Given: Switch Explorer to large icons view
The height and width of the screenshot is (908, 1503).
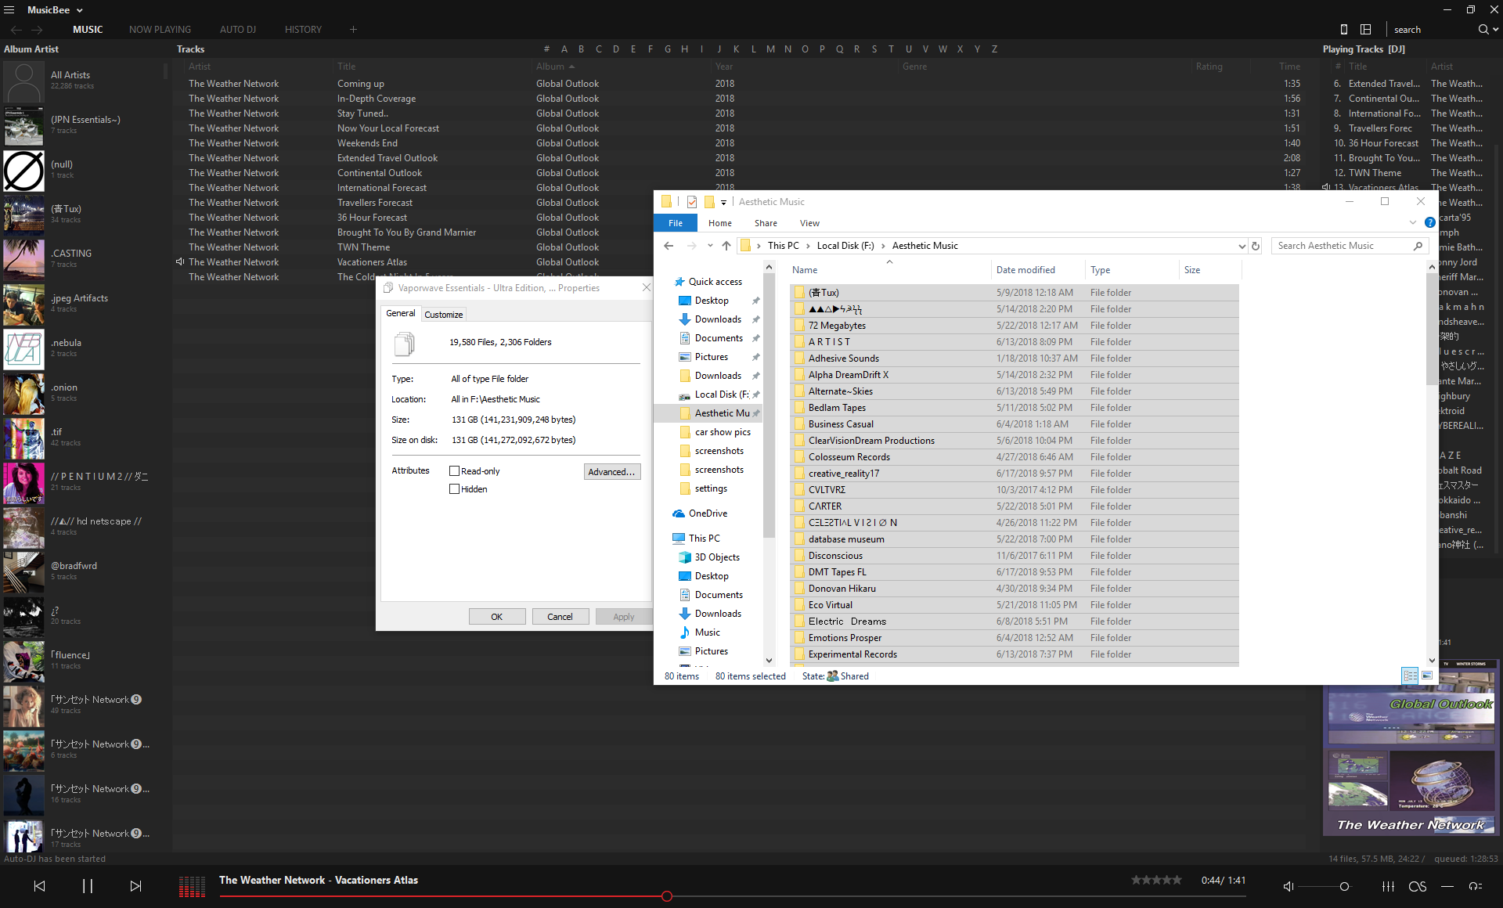Looking at the screenshot, I should tap(1427, 676).
